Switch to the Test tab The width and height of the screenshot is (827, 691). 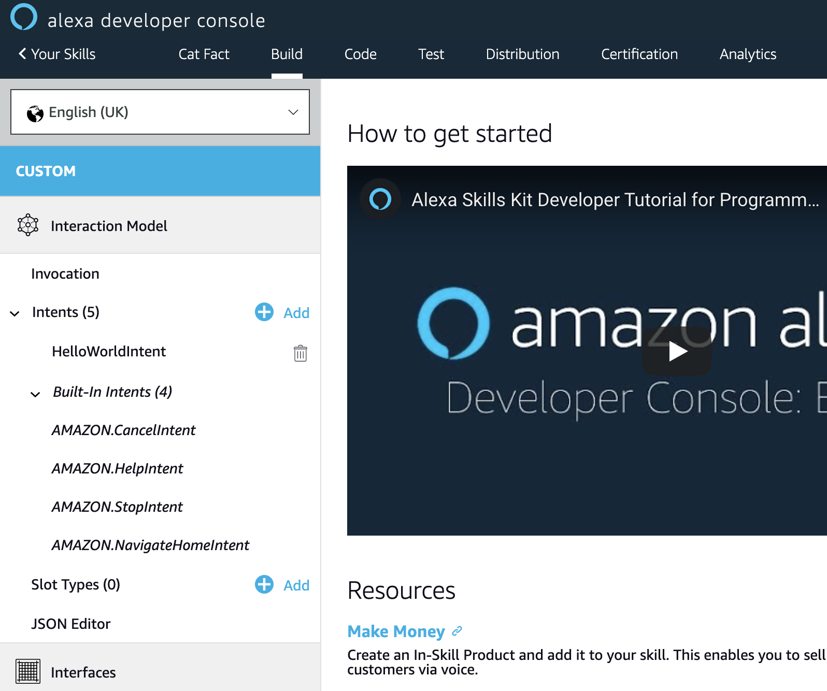431,54
